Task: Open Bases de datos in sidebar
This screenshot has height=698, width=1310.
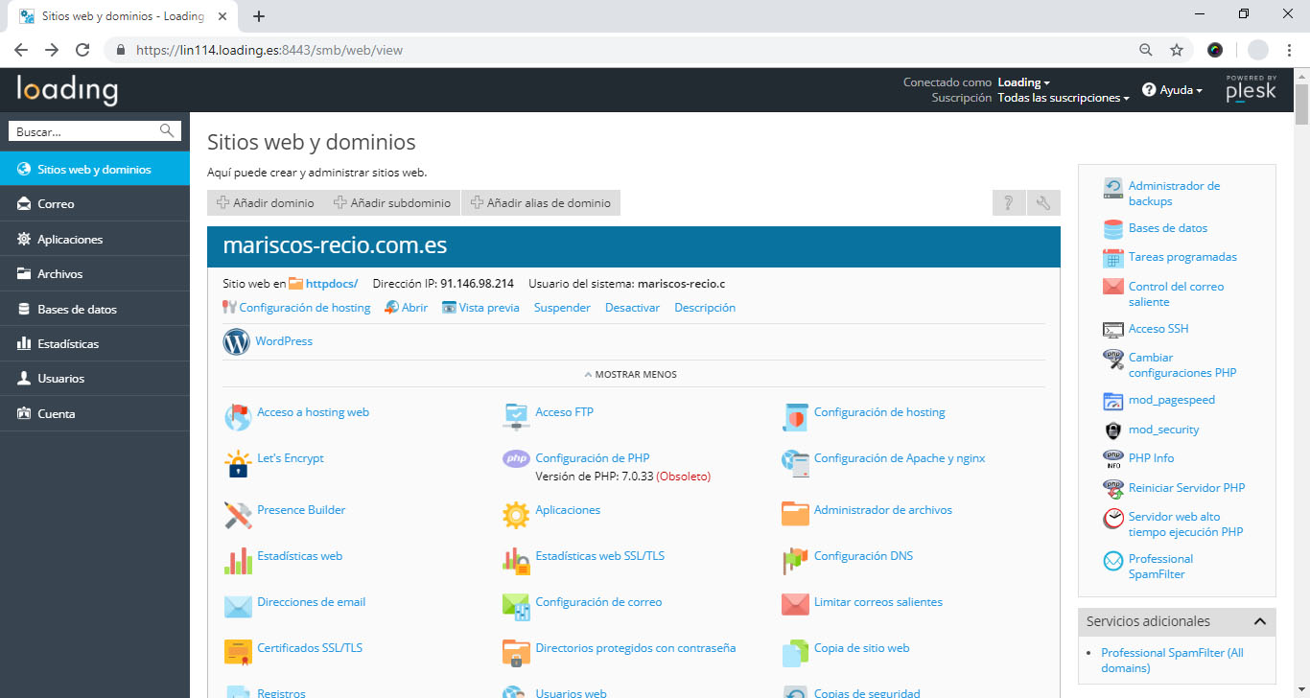Action: [95, 310]
